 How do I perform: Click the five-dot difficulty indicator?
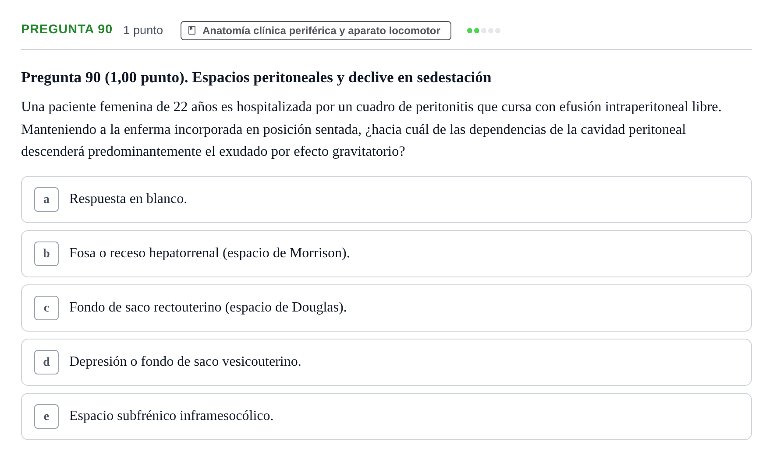tap(484, 31)
